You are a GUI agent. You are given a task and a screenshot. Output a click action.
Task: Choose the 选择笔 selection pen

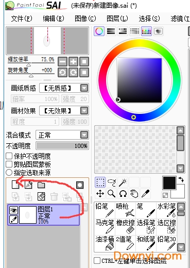click(x=146, y=227)
